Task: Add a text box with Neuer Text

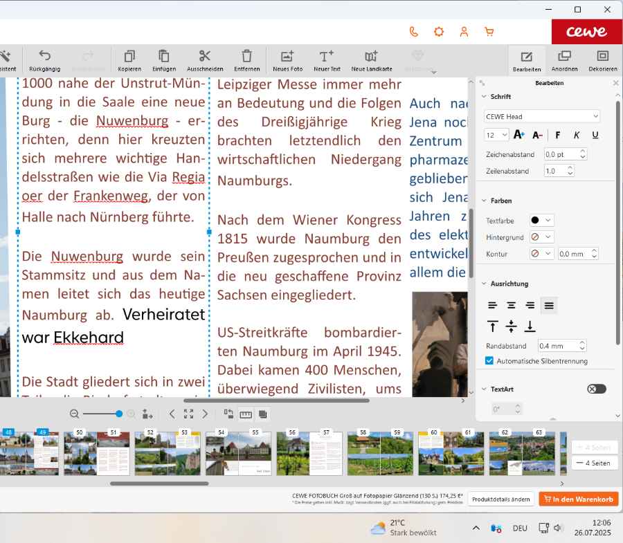Action: click(x=327, y=57)
